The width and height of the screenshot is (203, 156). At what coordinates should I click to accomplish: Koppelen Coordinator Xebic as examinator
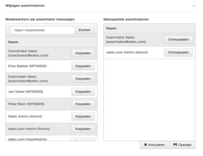pos(83,53)
